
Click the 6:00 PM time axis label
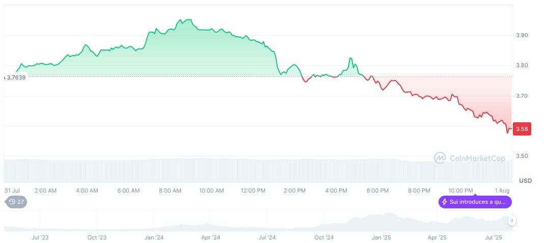(377, 191)
